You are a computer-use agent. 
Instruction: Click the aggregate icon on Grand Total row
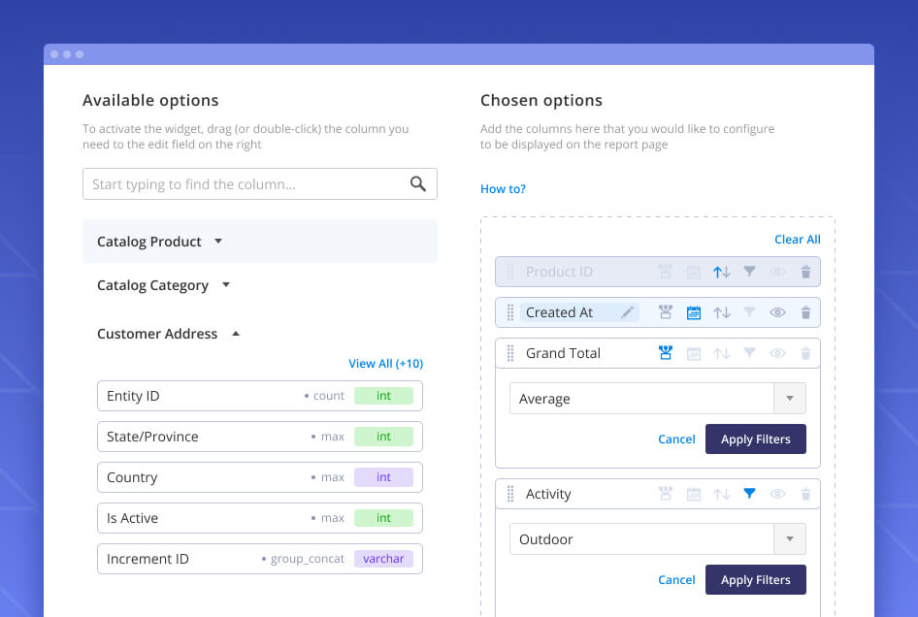[x=666, y=353]
